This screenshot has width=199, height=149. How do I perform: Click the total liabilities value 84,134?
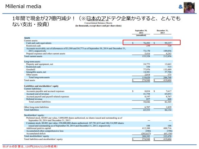pyautogui.click(x=168, y=110)
